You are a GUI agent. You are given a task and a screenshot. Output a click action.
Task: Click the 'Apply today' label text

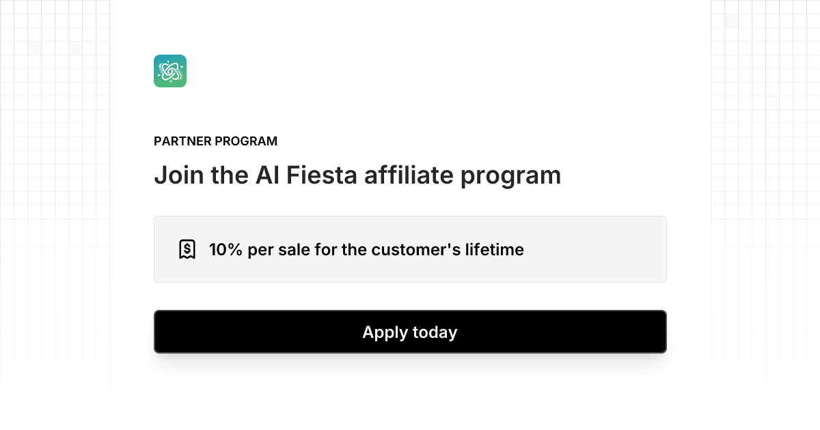[x=410, y=332]
